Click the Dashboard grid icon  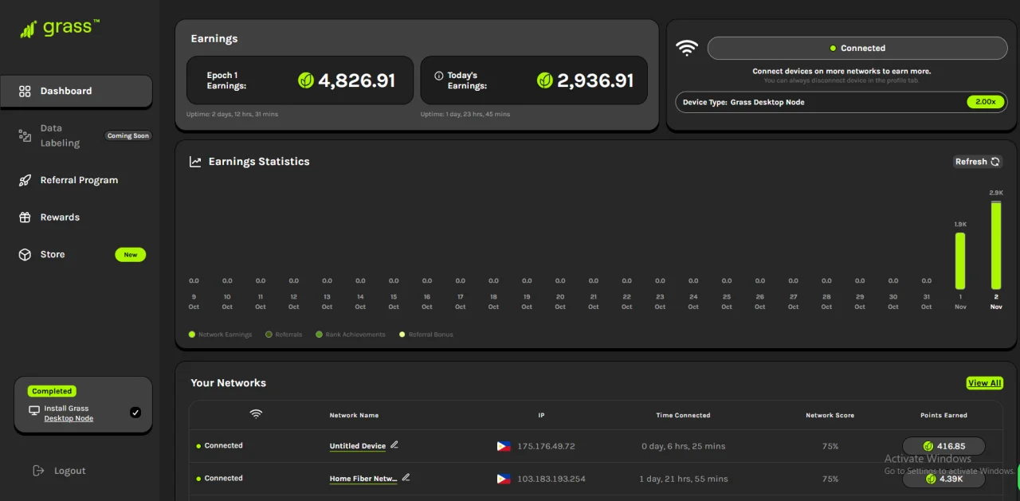pos(25,91)
